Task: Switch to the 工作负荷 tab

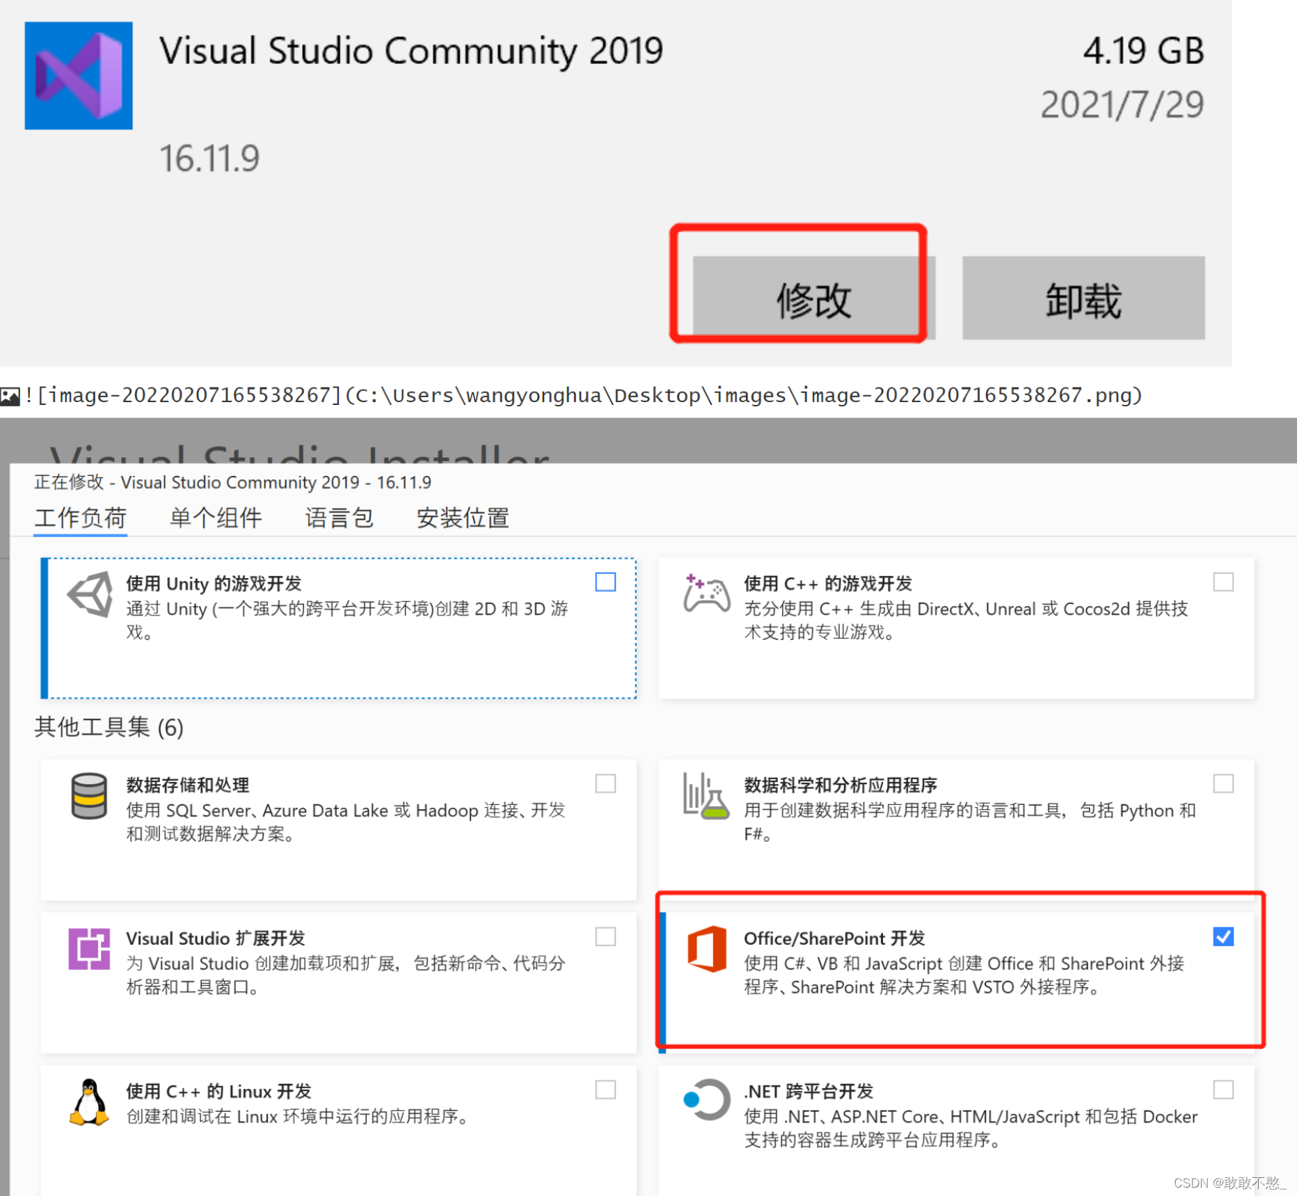Action: click(81, 518)
